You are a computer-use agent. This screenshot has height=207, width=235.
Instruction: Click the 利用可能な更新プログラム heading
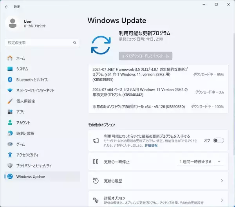(145, 33)
